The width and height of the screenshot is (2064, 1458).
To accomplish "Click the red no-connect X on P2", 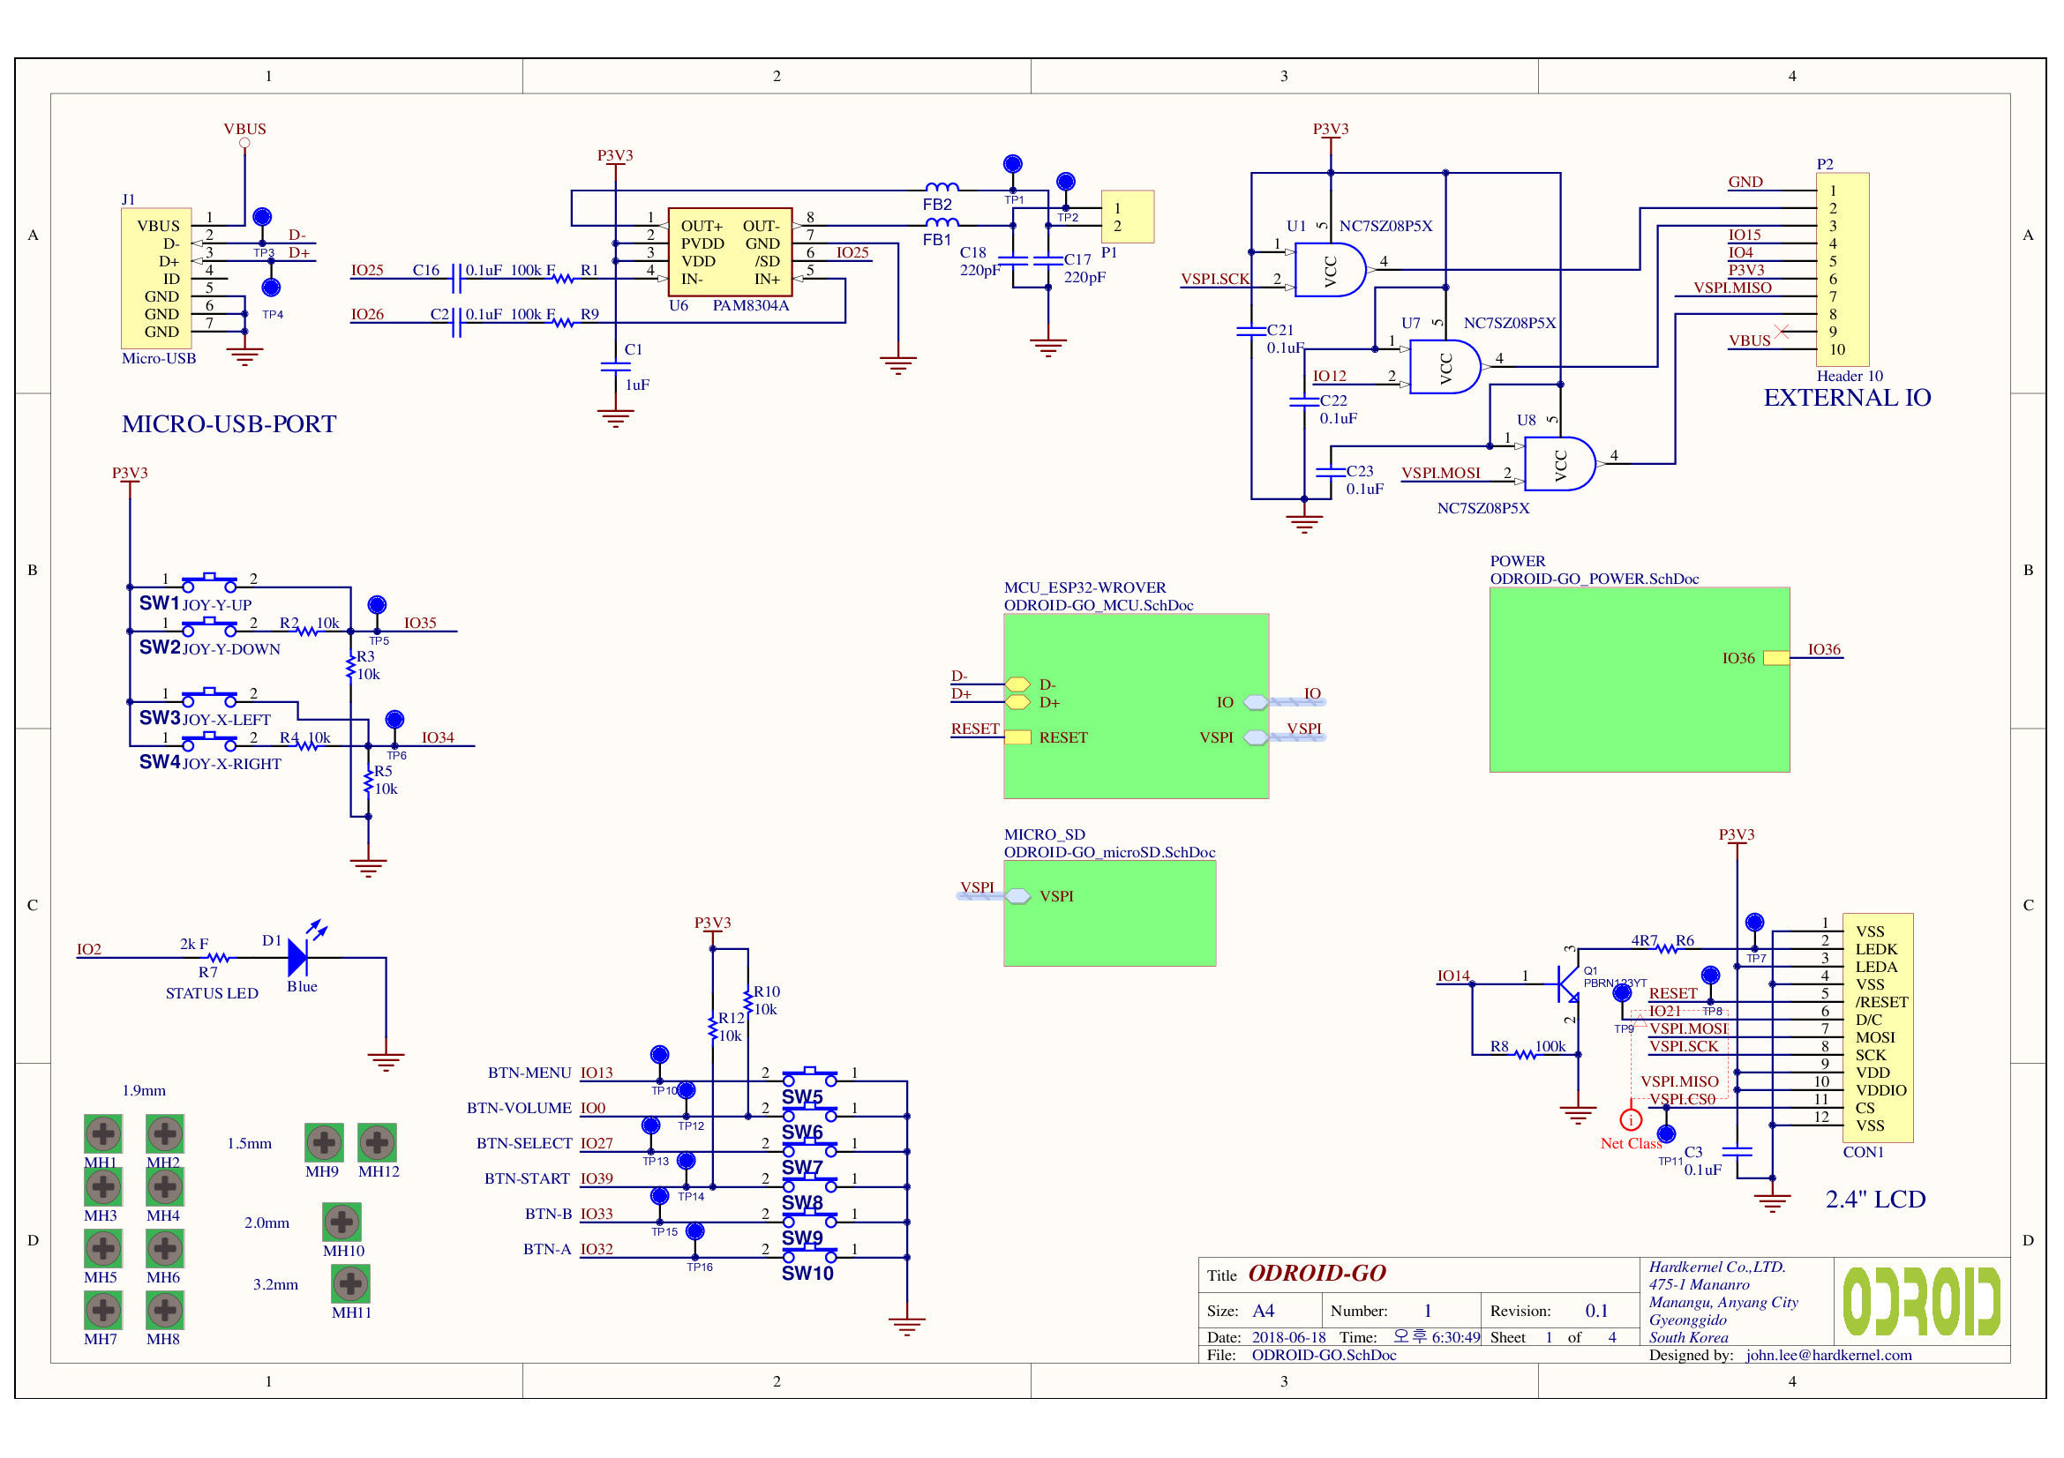I will point(1782,332).
